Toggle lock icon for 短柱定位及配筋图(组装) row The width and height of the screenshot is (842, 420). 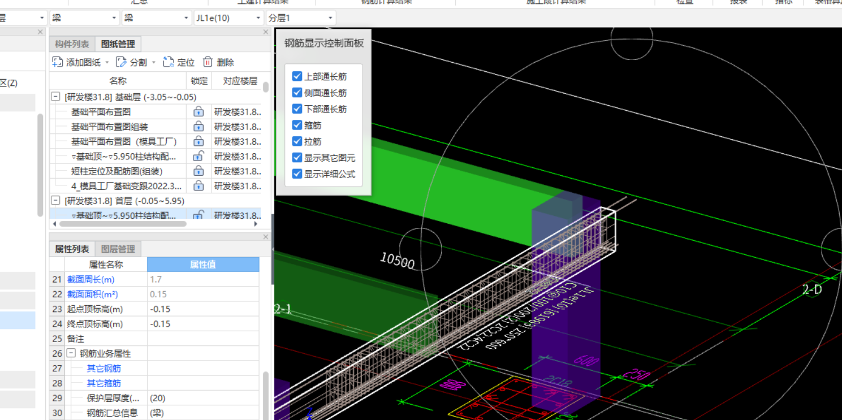click(x=198, y=171)
